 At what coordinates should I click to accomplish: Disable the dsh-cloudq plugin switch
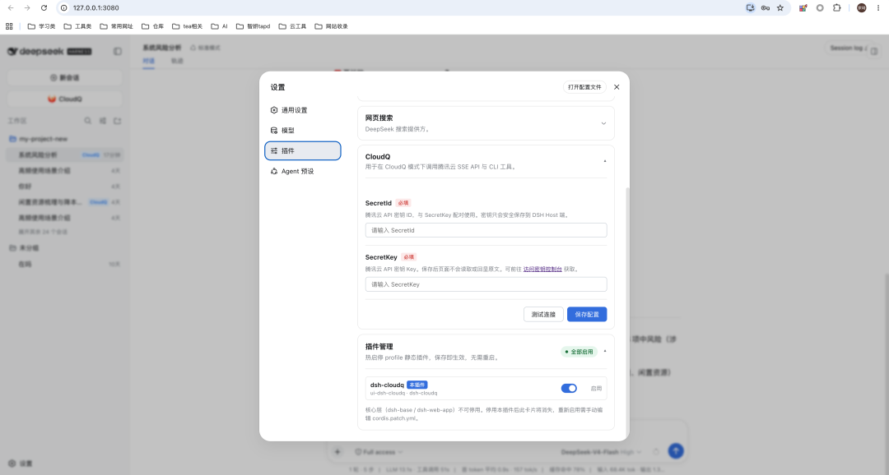coord(569,389)
